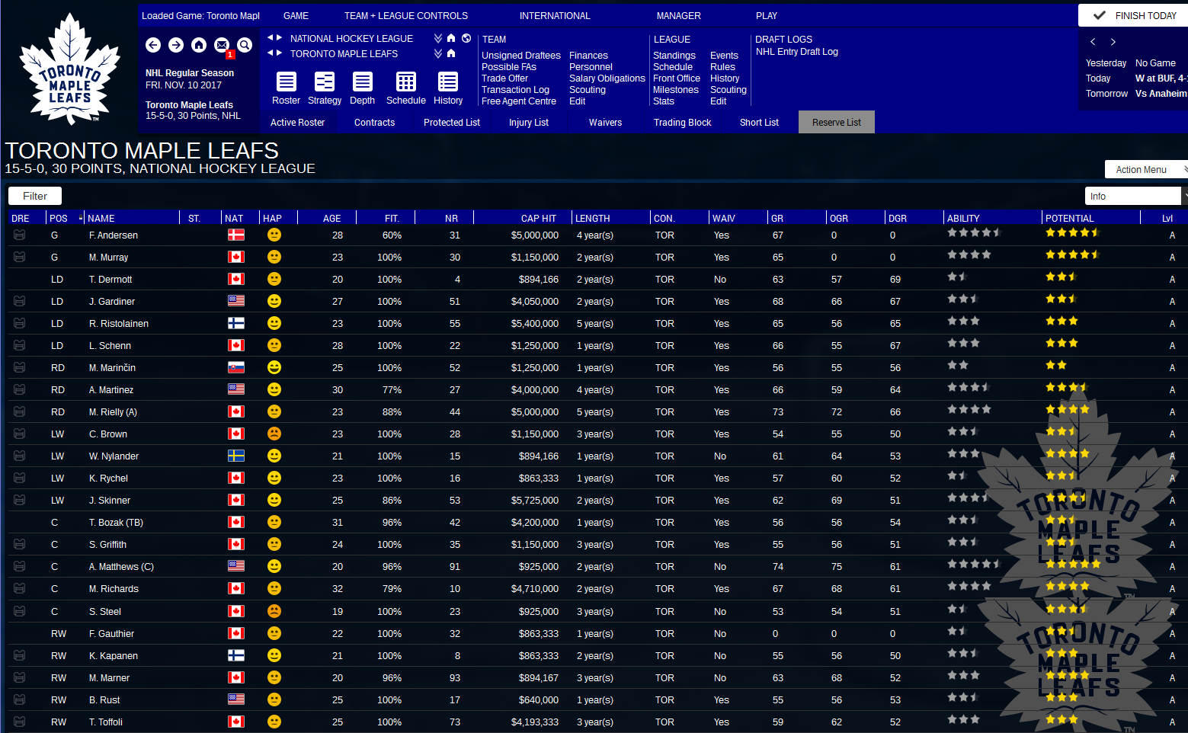Switch to the Trading Block tab
The height and width of the screenshot is (733, 1188).
tap(682, 123)
